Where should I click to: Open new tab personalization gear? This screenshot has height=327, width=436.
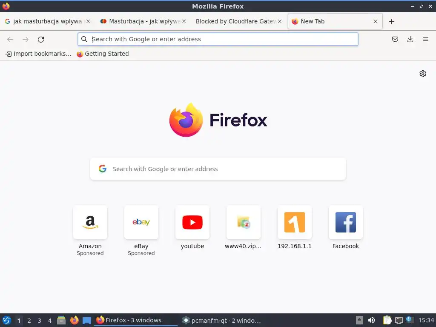pyautogui.click(x=423, y=74)
